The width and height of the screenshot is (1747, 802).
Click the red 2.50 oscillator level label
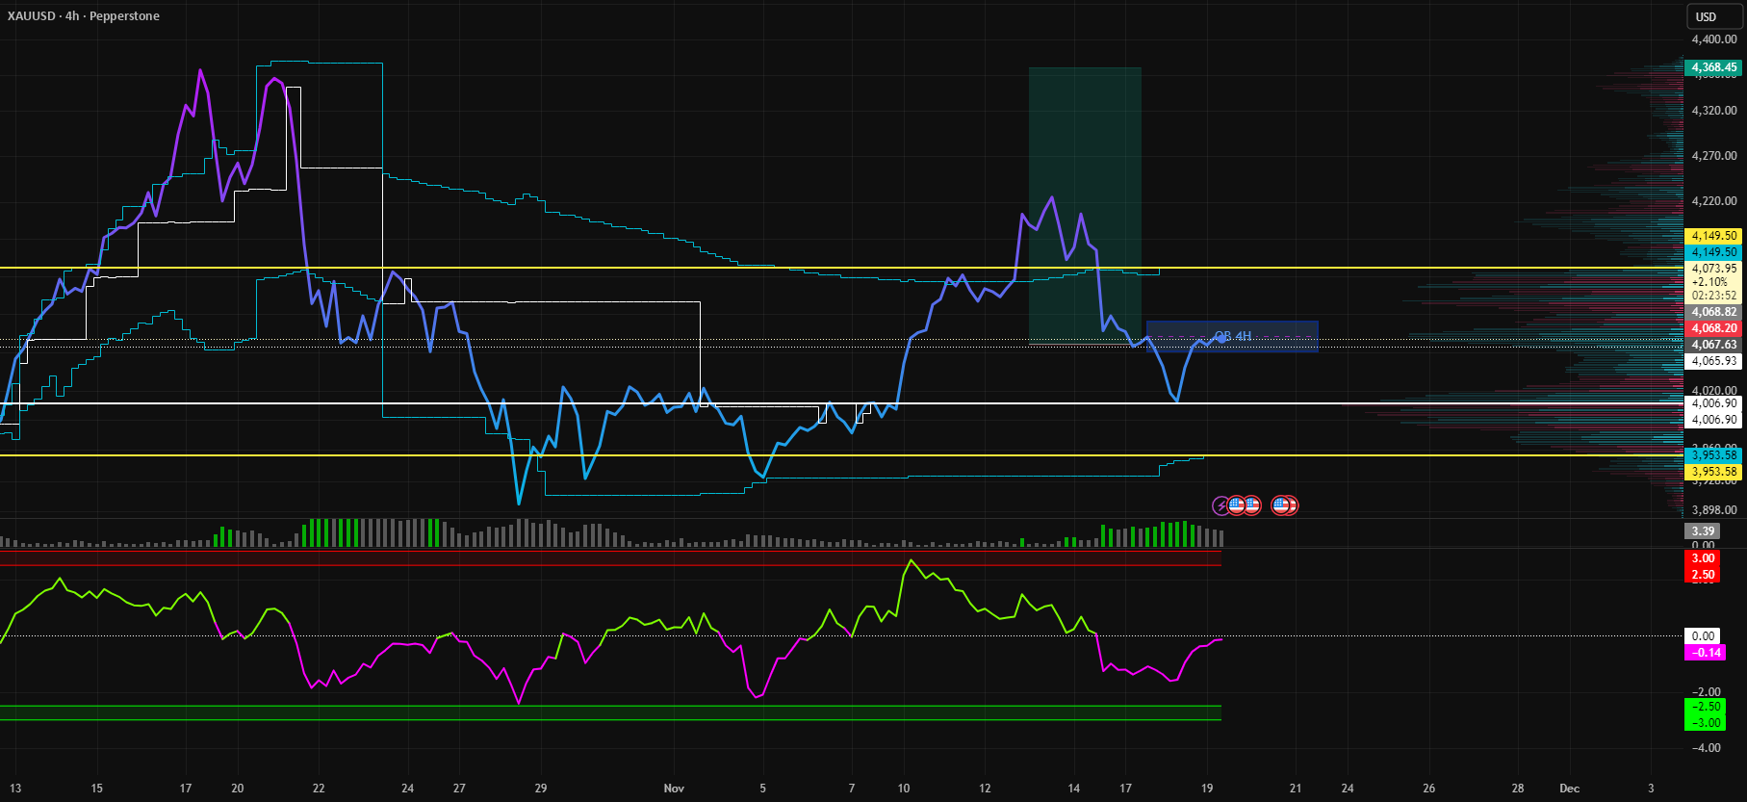1703,575
